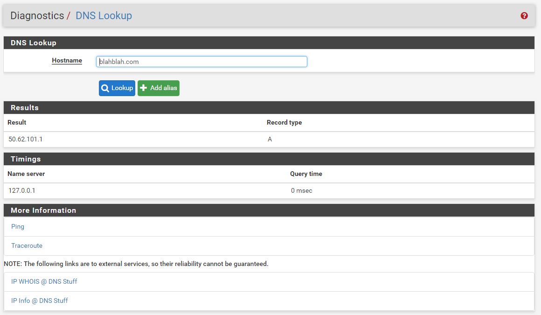Viewport: 541px width, 315px height.
Task: Click the Name server column header
Action: pyautogui.click(x=26, y=174)
